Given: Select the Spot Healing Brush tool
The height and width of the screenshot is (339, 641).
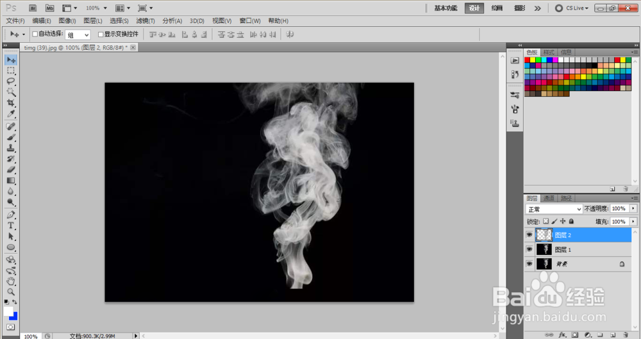Looking at the screenshot, I should (x=11, y=126).
